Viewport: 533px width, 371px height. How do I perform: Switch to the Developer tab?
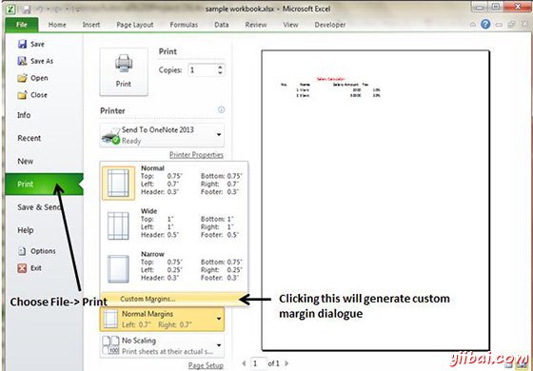(x=330, y=25)
